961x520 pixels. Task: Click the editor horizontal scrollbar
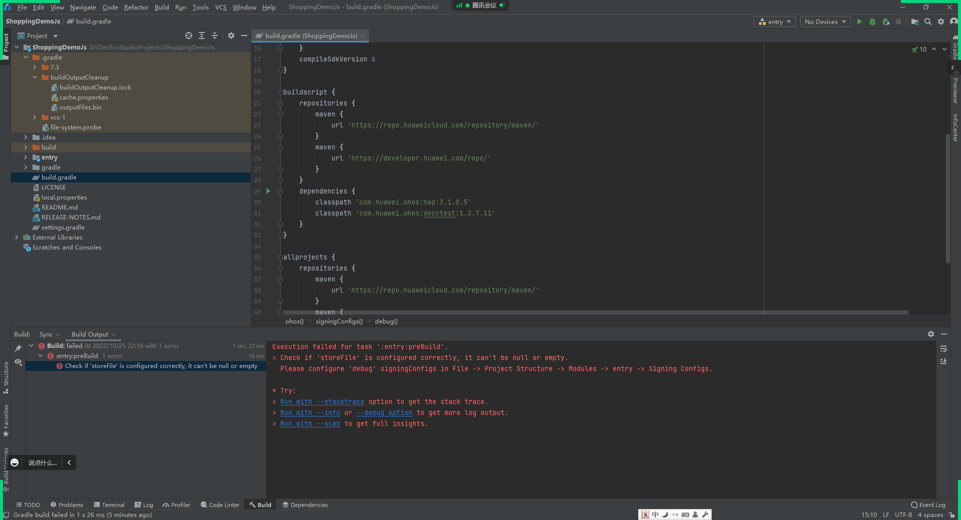click(x=596, y=312)
